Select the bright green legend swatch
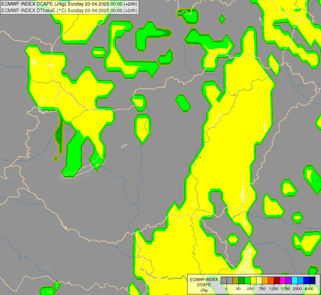321x295 pixels. (248, 280)
